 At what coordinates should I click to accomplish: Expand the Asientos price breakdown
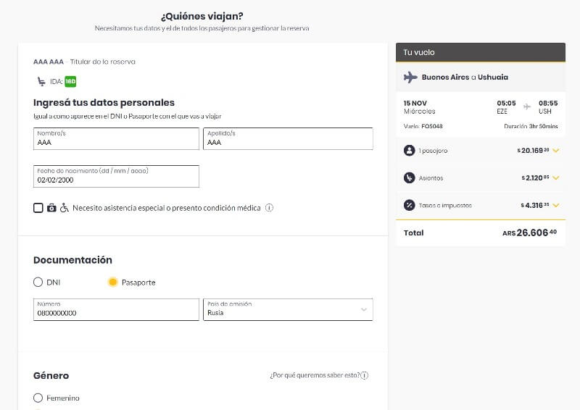pos(555,177)
